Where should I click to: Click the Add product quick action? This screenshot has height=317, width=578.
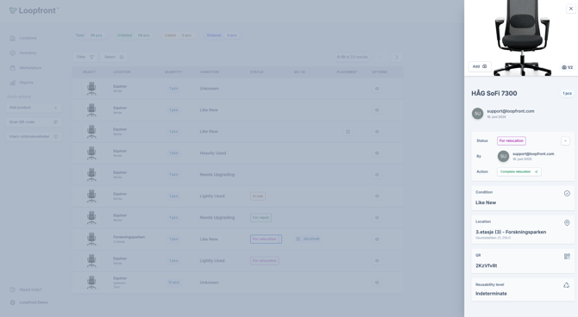(34, 108)
